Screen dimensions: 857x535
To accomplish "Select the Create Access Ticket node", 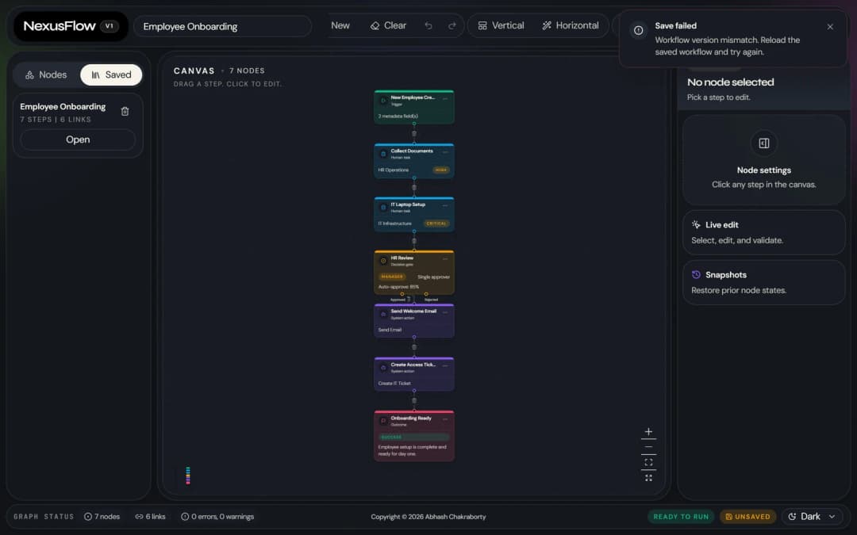I will click(413, 374).
